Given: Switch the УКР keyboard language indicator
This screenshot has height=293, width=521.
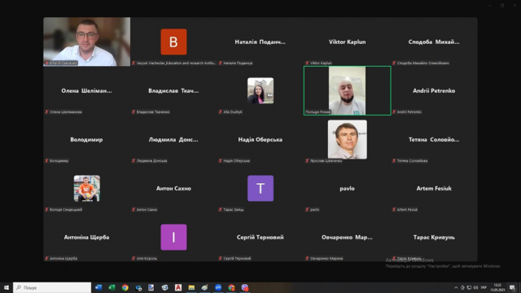Looking at the screenshot, I should click(484, 287).
